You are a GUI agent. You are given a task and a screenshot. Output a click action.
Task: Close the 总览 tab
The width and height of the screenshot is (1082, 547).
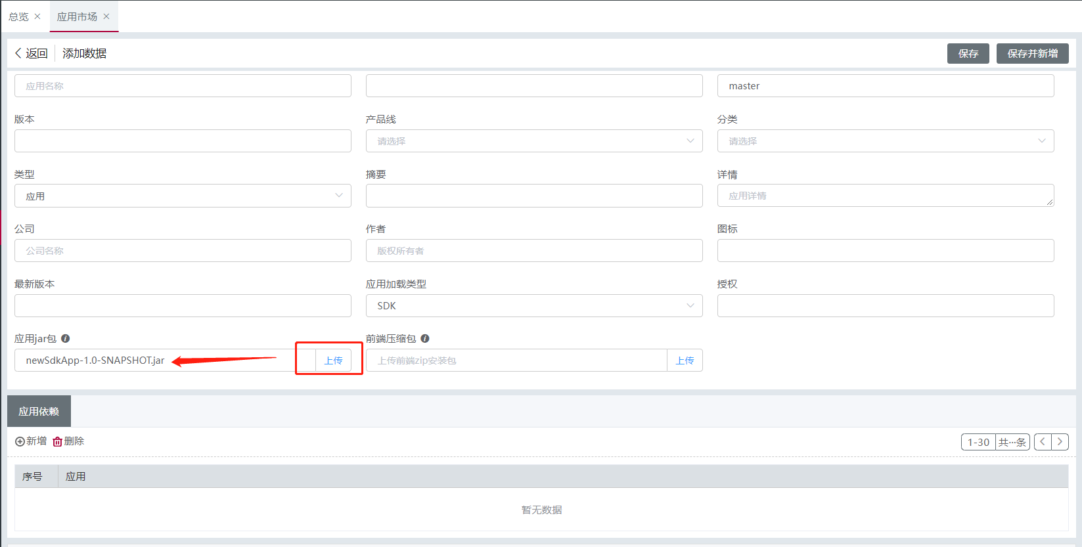pyautogui.click(x=37, y=16)
